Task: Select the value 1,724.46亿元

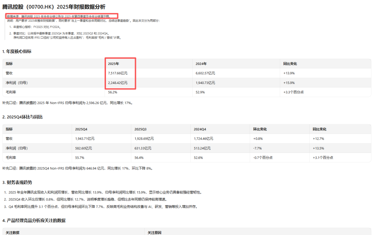Action: click(x=204, y=139)
